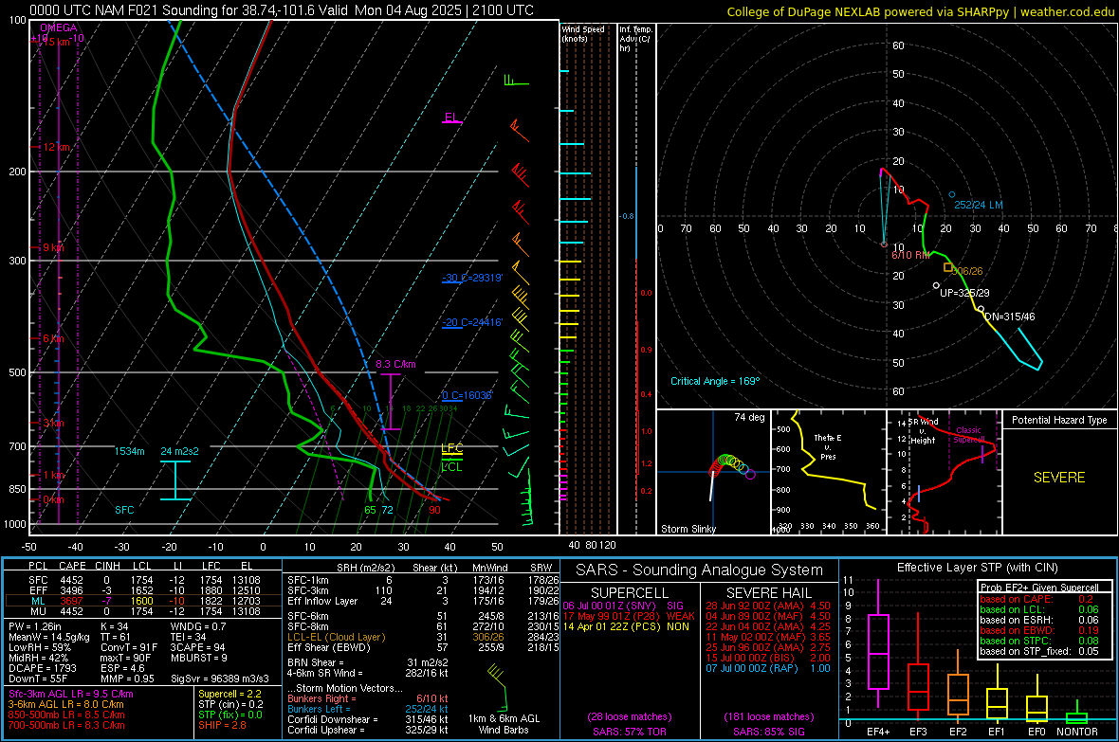The image size is (1119, 742).
Task: Click the red surface temperature value 90
Action: tap(434, 510)
